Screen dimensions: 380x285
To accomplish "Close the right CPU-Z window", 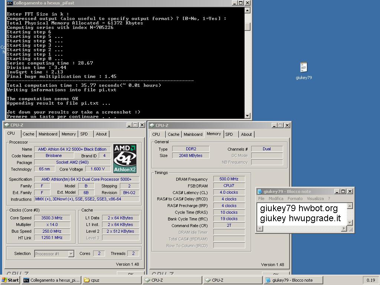I will pos(287,125).
